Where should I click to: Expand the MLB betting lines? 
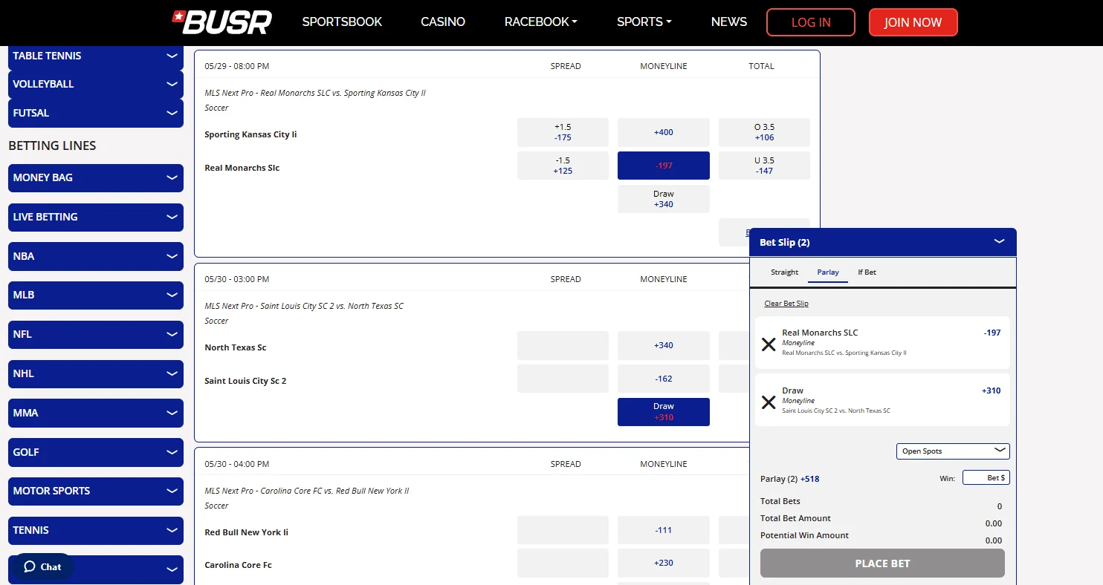point(96,295)
